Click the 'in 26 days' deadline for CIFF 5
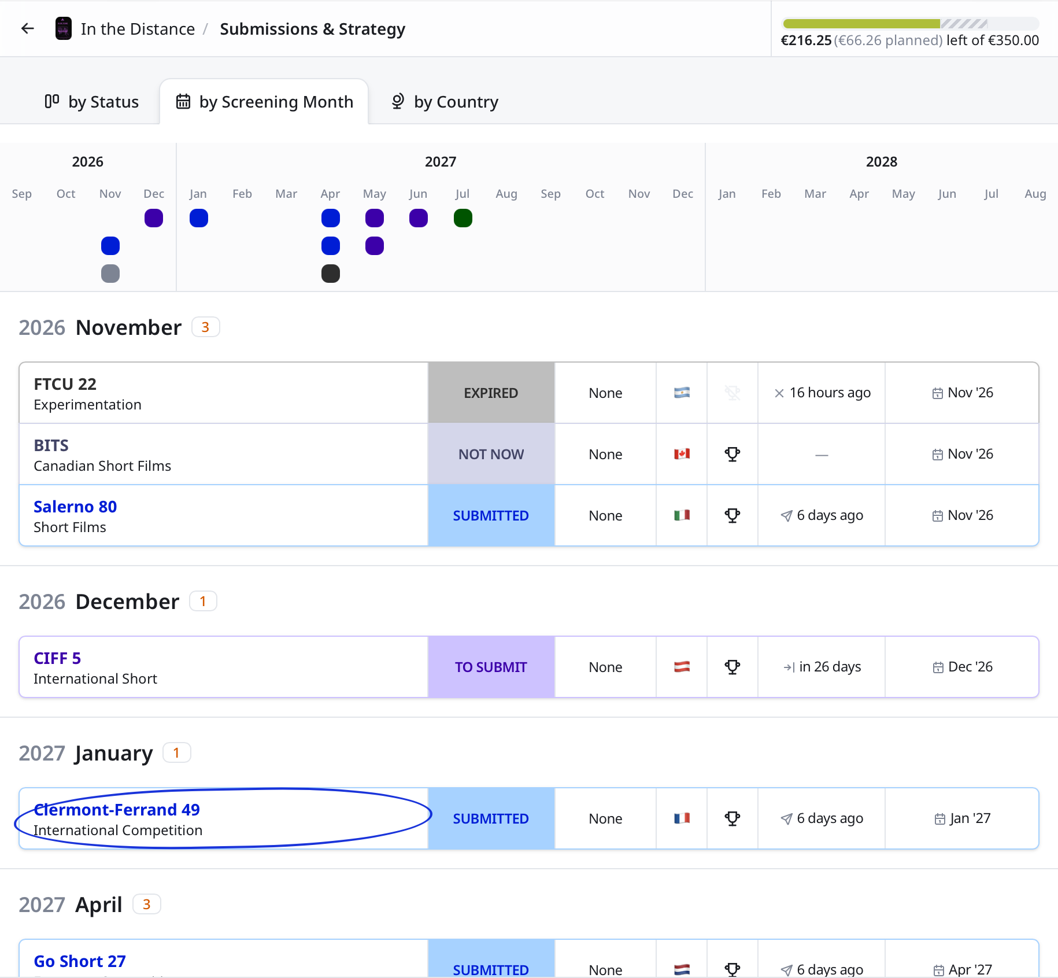 (822, 667)
